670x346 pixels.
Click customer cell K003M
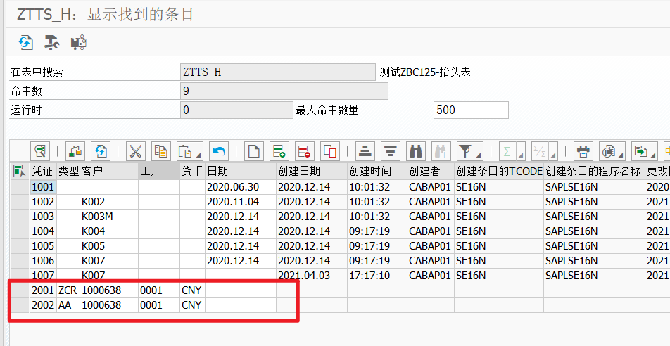click(x=109, y=217)
